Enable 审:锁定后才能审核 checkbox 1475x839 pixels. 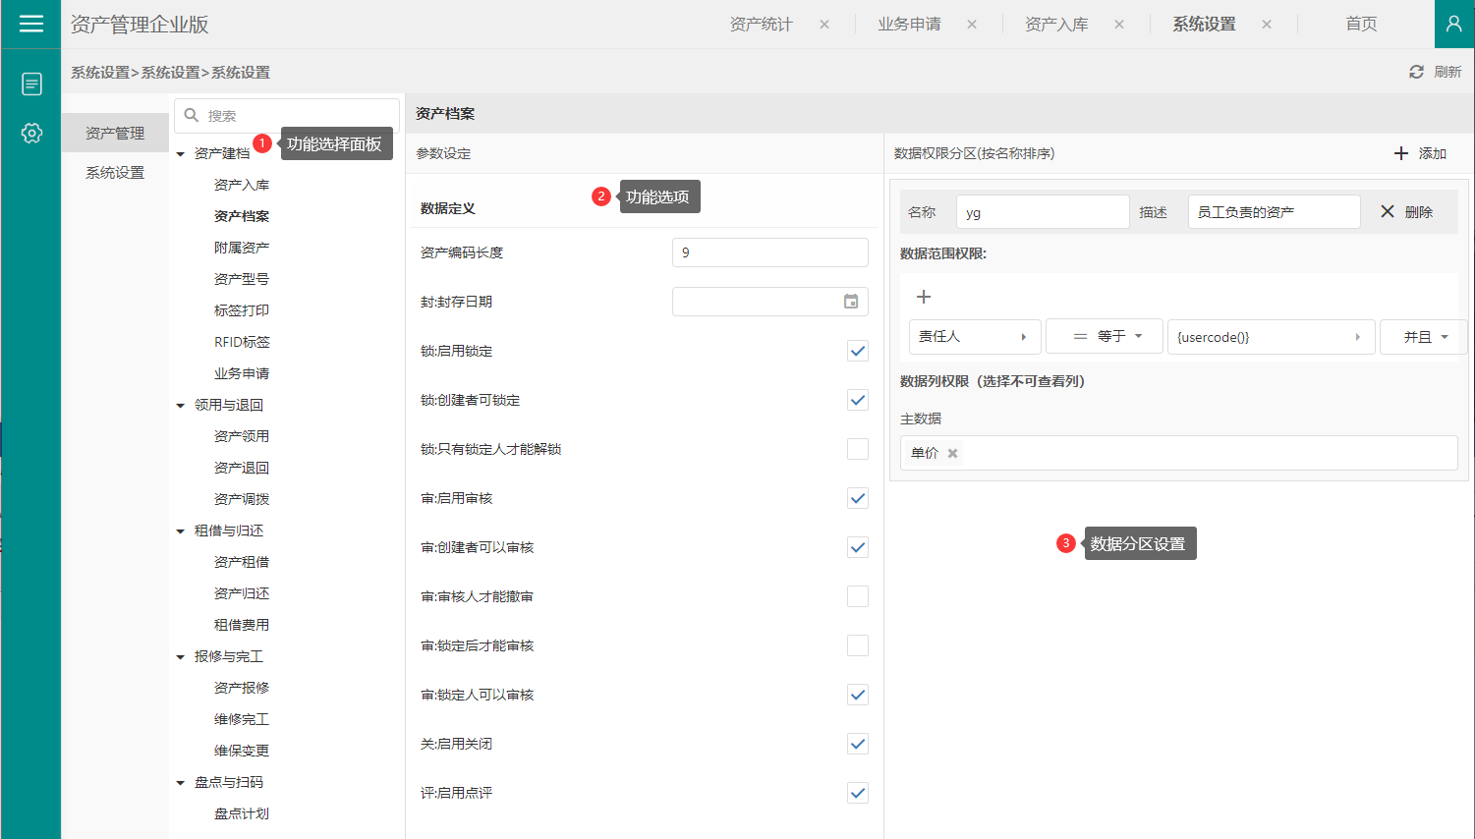point(858,645)
